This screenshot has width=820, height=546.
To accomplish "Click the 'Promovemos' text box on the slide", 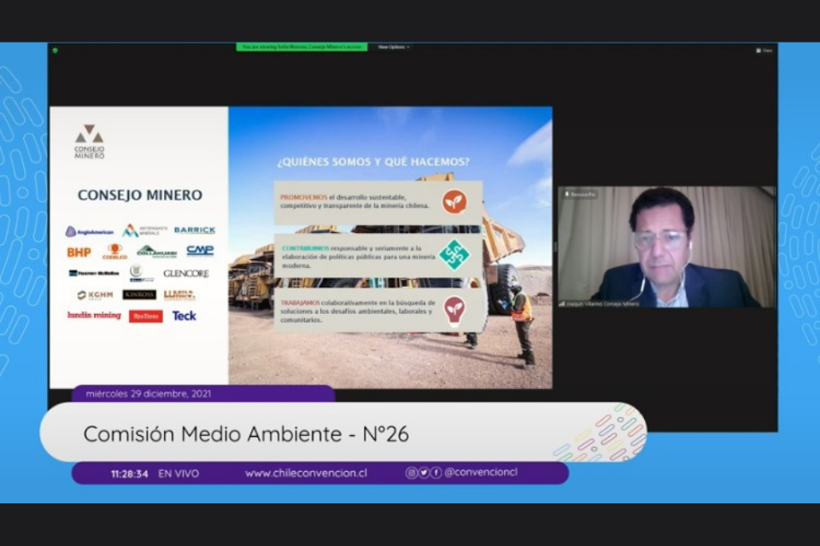I will (x=378, y=203).
